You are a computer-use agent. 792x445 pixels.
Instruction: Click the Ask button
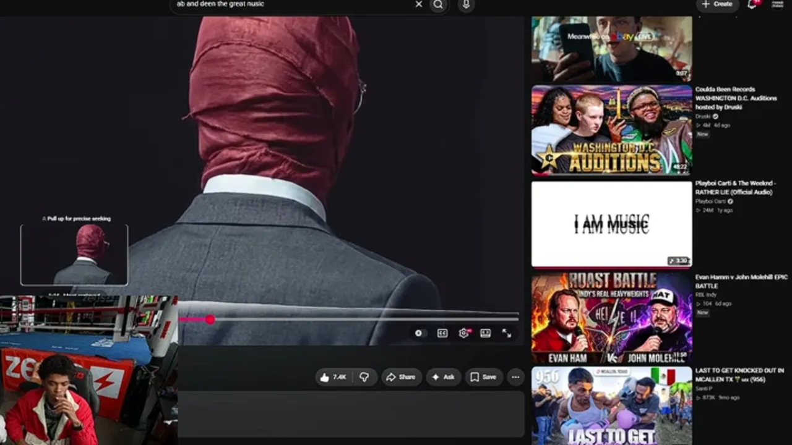tap(443, 377)
